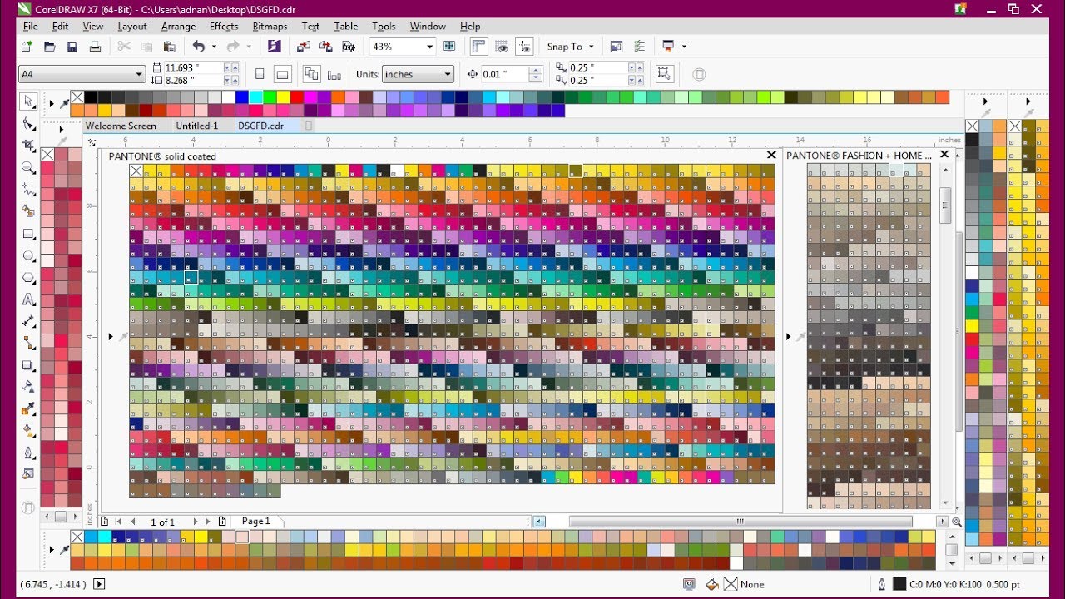Open the File menu
Viewport: 1065px width, 599px height.
(x=30, y=27)
